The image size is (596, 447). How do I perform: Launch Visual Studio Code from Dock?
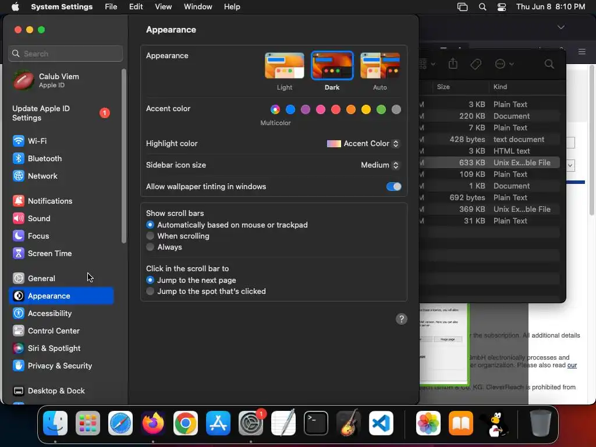381,423
